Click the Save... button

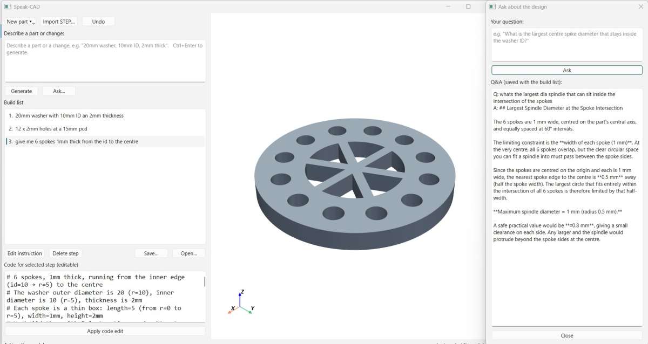pos(151,253)
